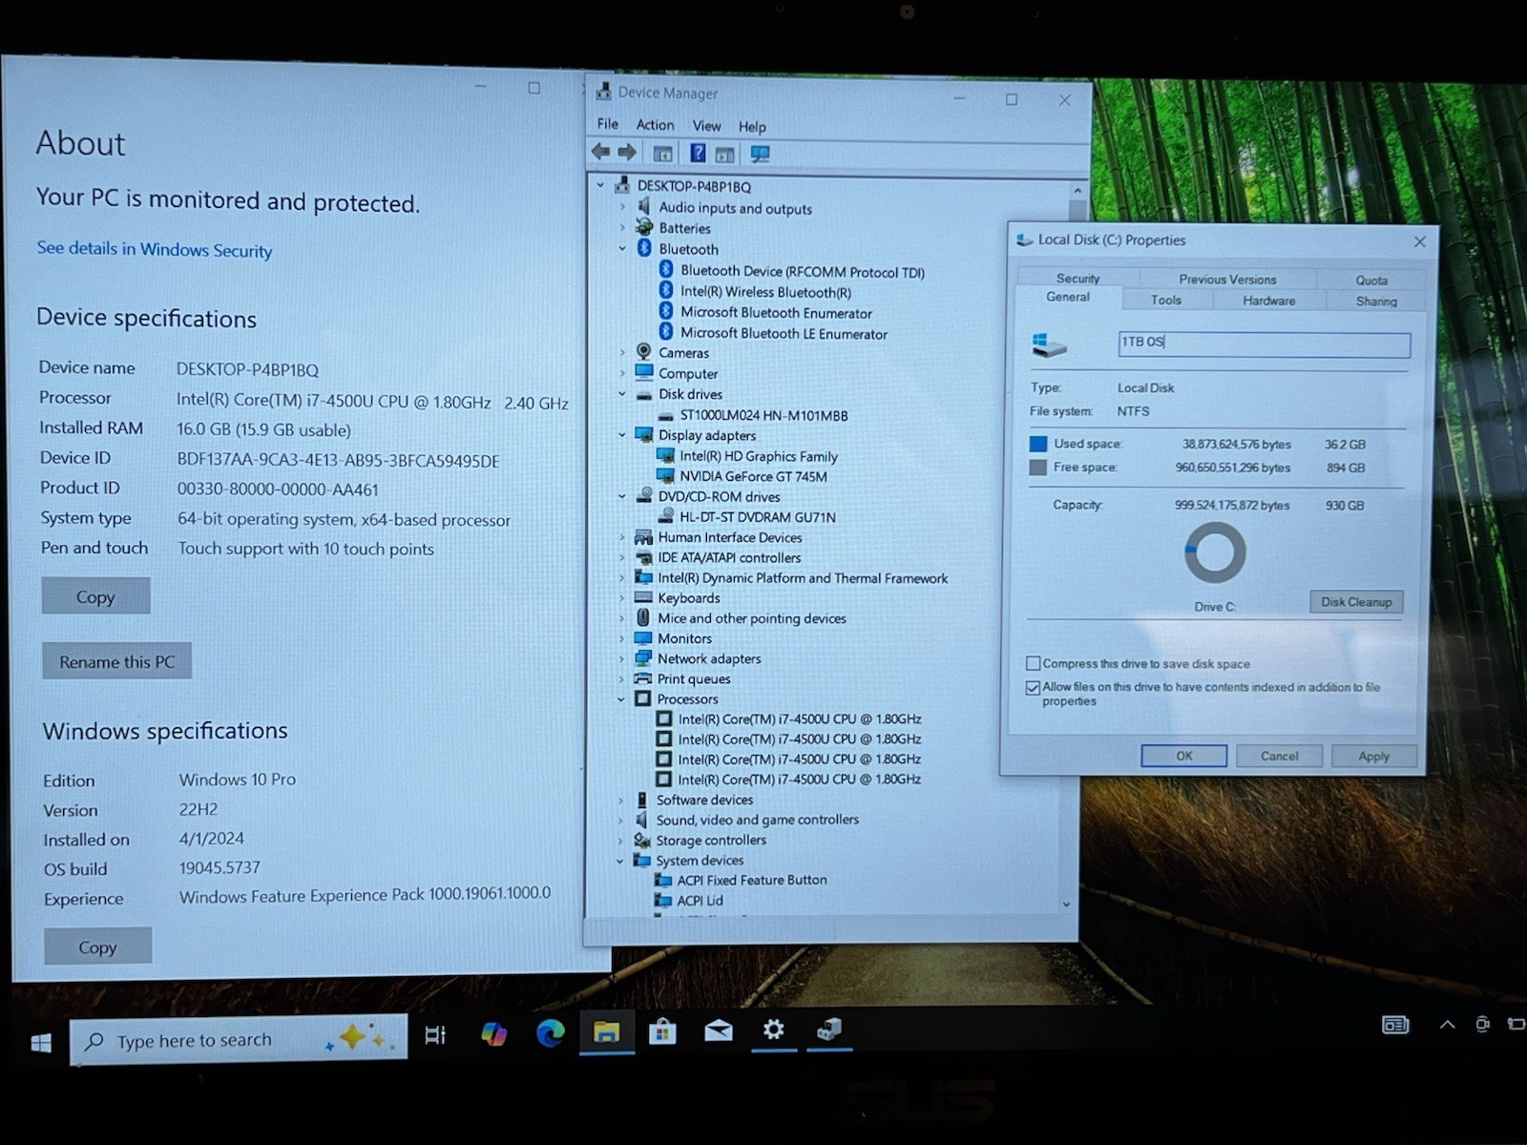Open Action menu in Device Manager

[x=655, y=125]
